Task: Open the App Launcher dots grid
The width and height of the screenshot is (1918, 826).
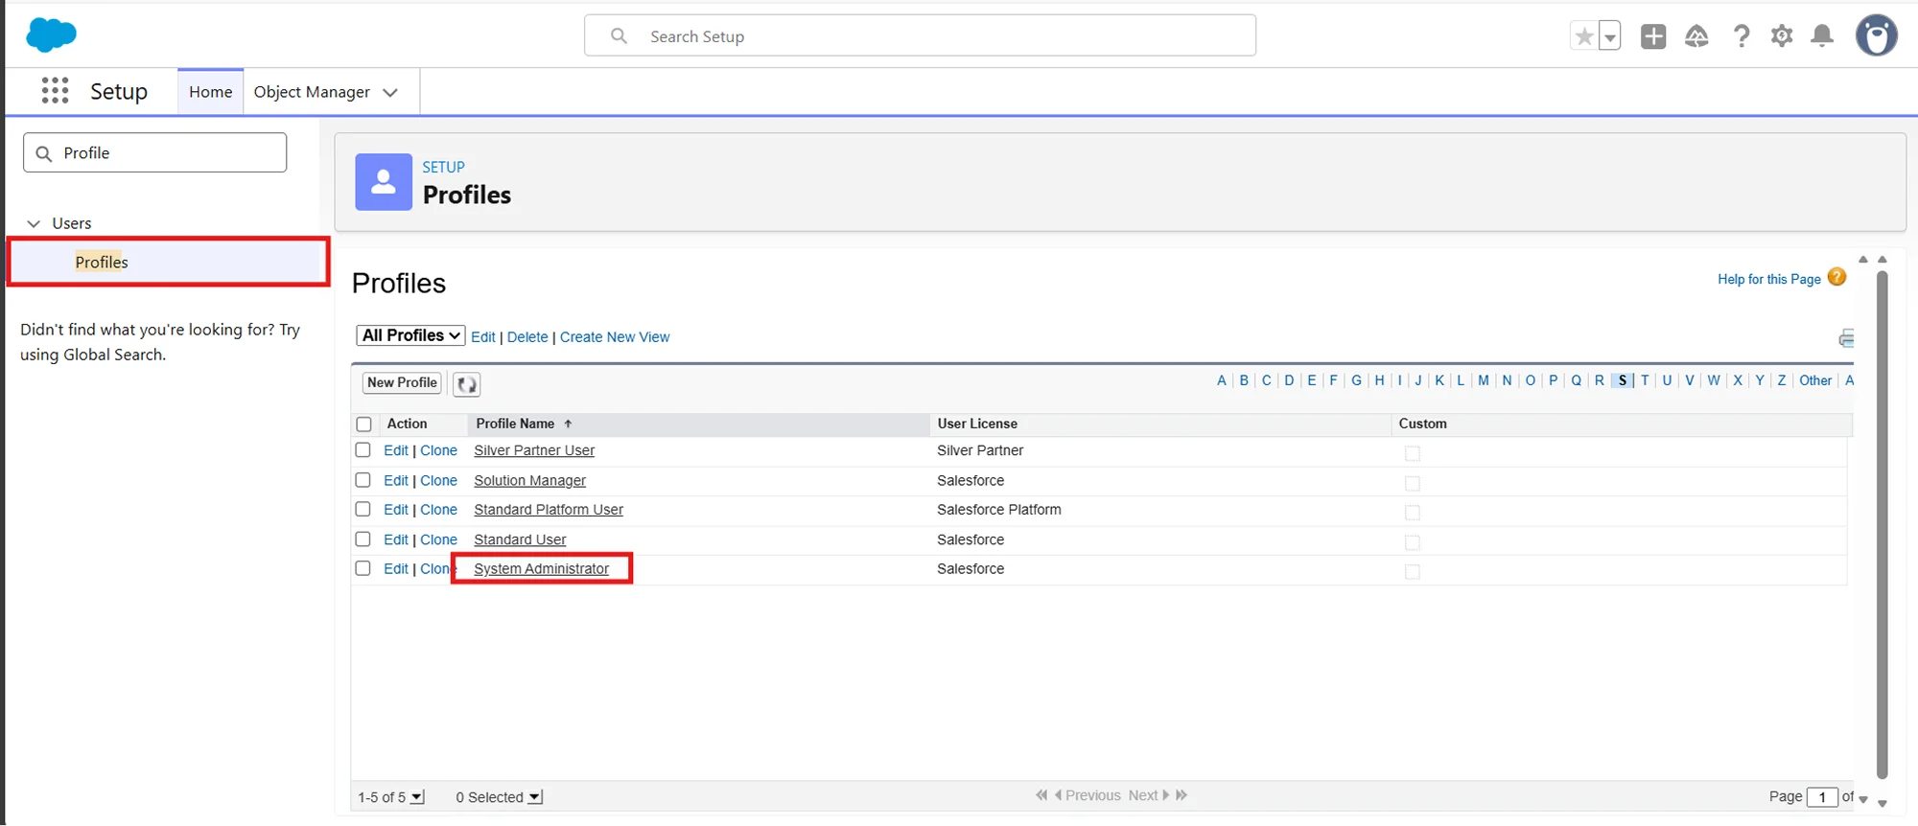Action: click(x=55, y=91)
